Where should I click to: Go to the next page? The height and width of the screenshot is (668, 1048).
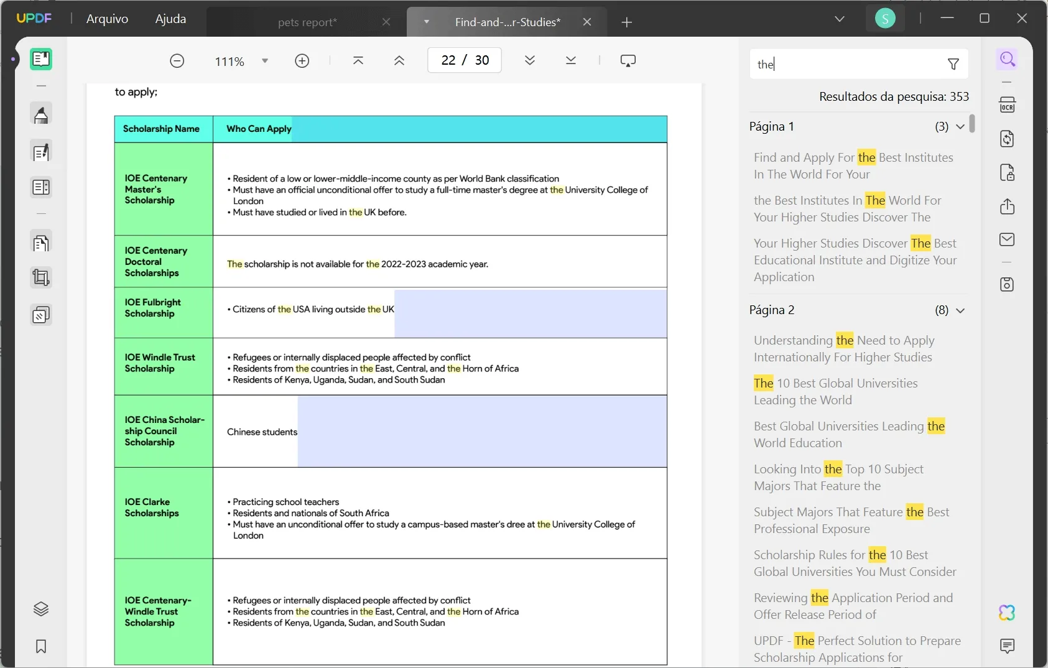coord(530,60)
